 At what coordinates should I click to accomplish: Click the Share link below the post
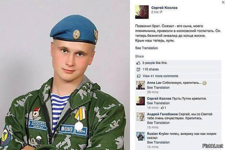(139, 56)
